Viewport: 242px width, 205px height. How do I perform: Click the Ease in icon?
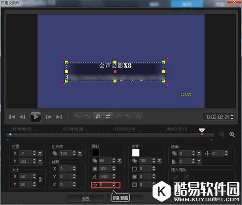[x=176, y=177]
